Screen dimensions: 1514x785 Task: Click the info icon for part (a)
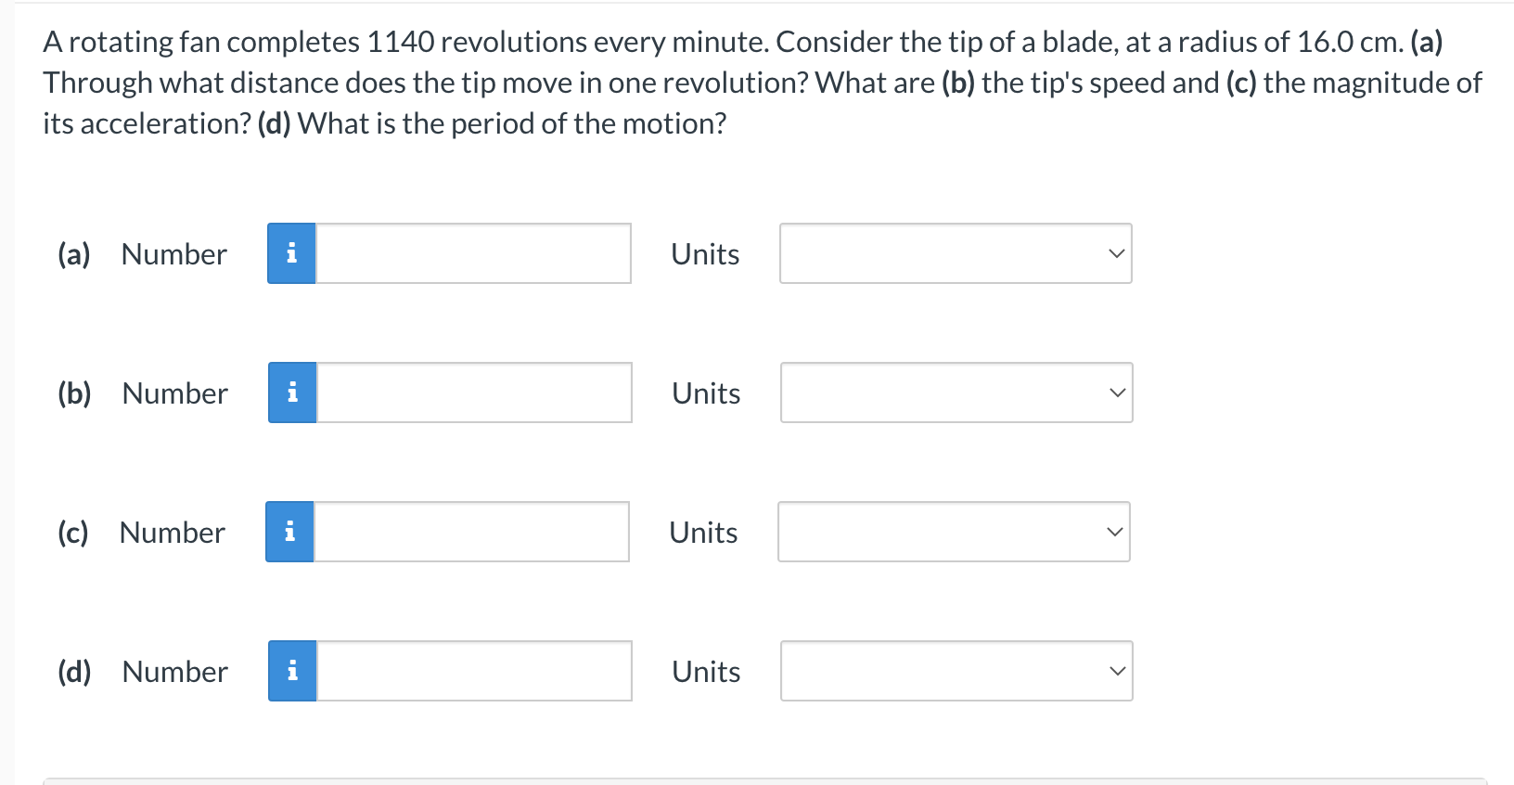291,253
